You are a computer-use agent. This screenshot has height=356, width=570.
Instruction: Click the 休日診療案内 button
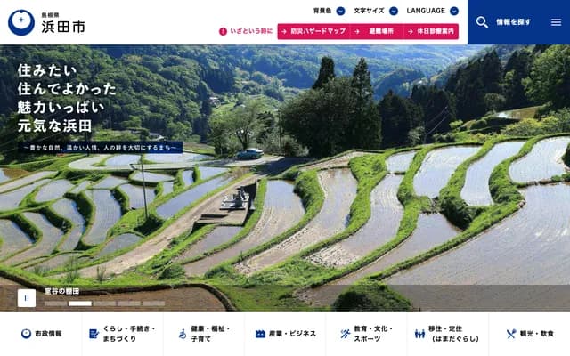pyautogui.click(x=431, y=32)
